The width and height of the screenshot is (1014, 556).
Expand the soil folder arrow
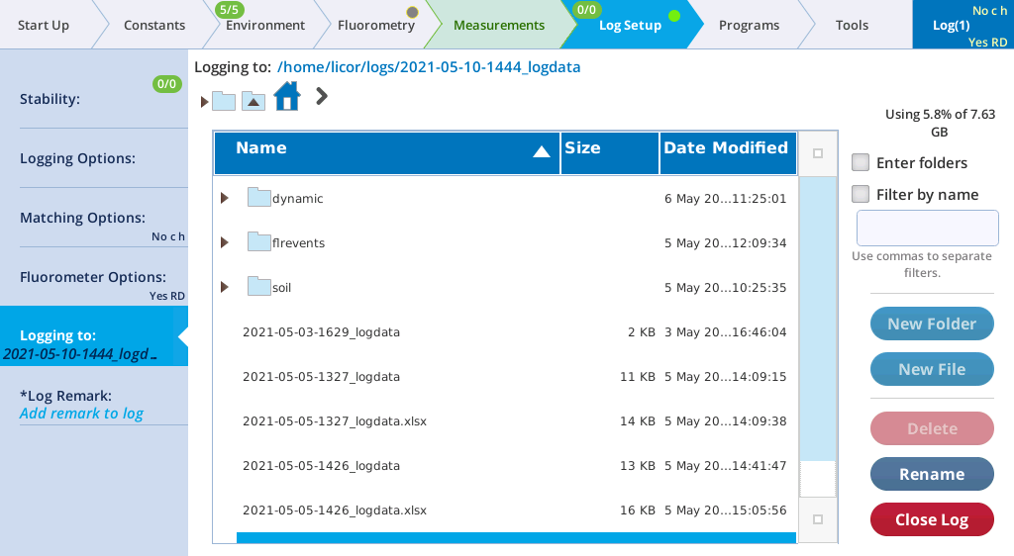click(225, 287)
